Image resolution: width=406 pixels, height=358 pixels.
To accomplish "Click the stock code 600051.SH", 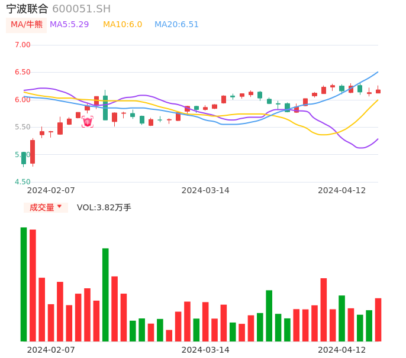I will [81, 9].
